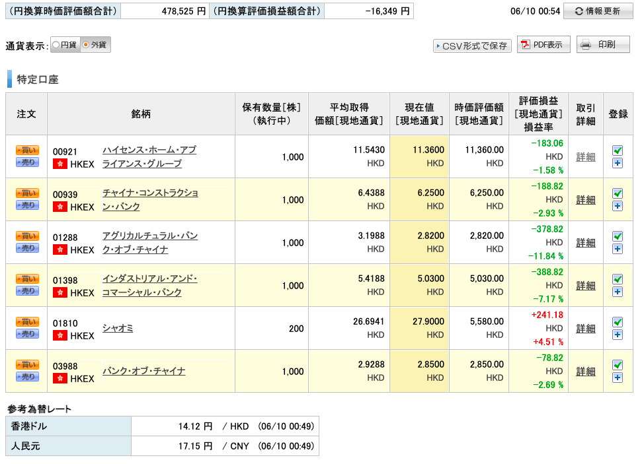The height and width of the screenshot is (464, 642).
Task: Click the blue plus icon for 01810
Action: [x=618, y=335]
